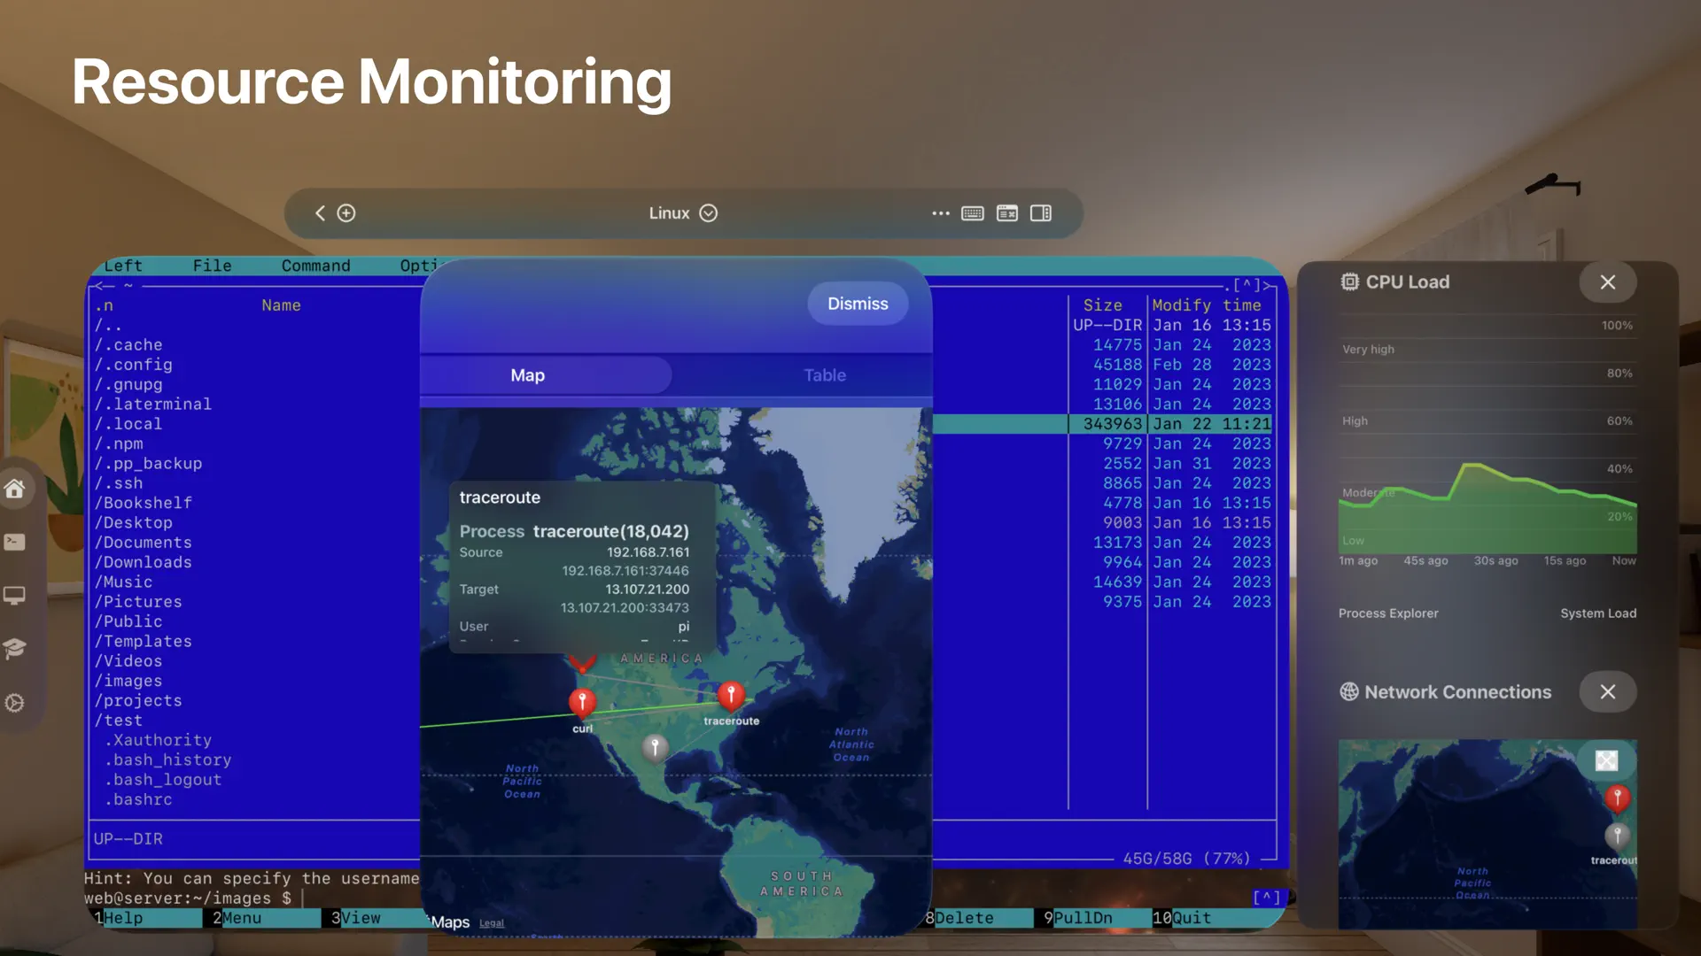Click the Network Connections globe icon

[1348, 691]
